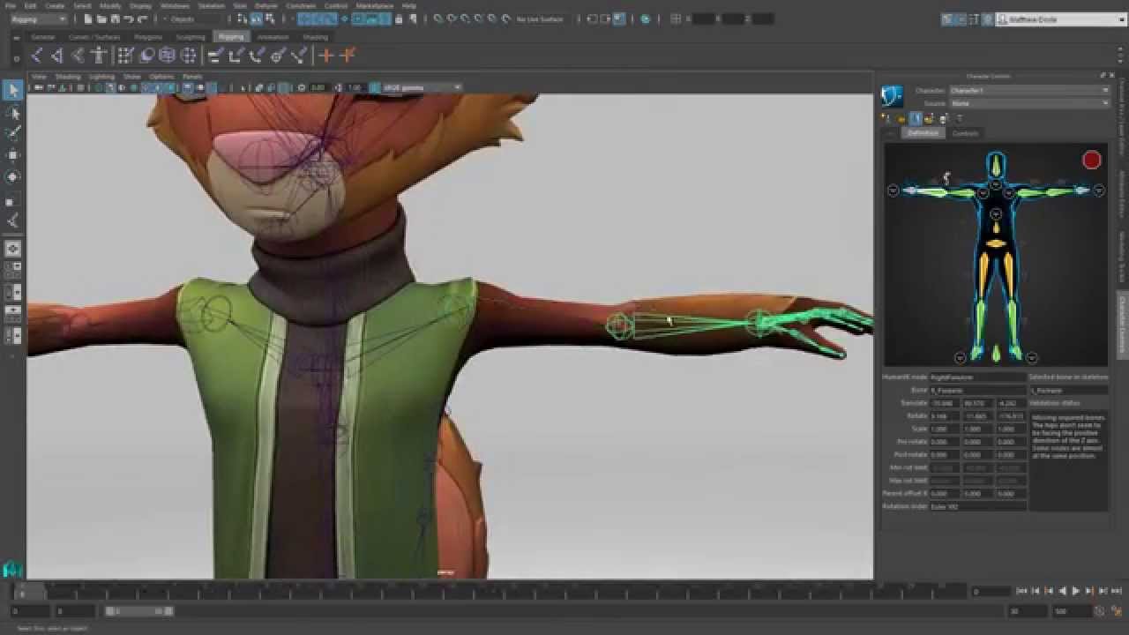
Task: Click the head bone cell in figure
Action: 996,164
